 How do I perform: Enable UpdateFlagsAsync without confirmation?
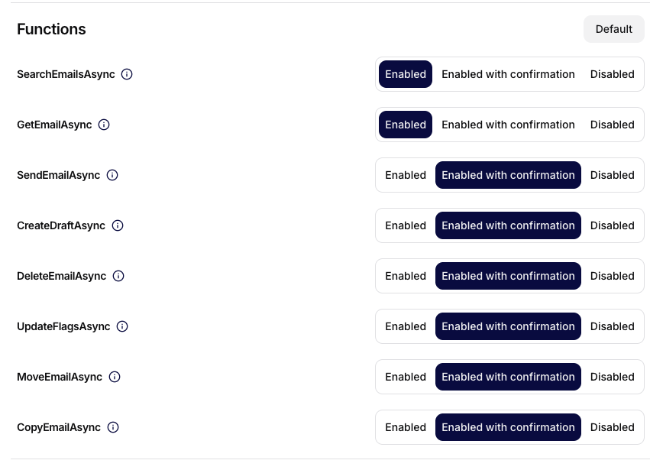pos(406,326)
